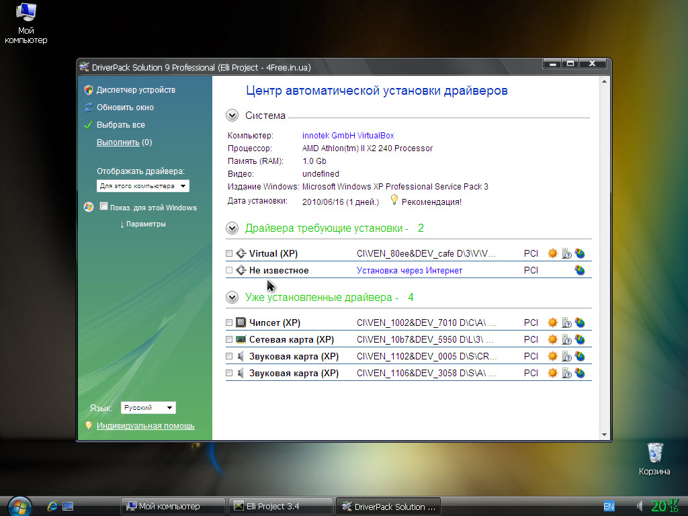Click the DriverPack Solution taskbar button
Viewport: 688px width, 516px height.
tap(388, 507)
